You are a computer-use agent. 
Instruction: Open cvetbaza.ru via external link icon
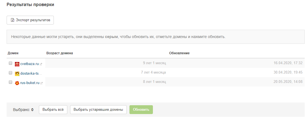(x=41, y=64)
